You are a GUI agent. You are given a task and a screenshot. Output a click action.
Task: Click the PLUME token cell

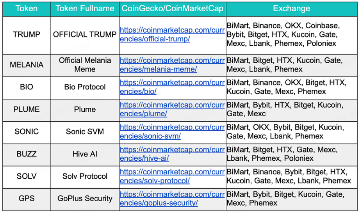coord(27,110)
